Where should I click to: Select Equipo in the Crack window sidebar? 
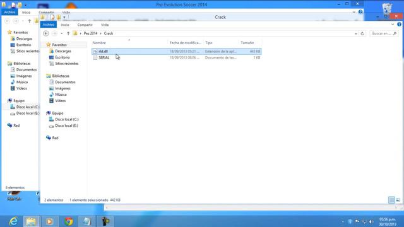click(x=57, y=113)
